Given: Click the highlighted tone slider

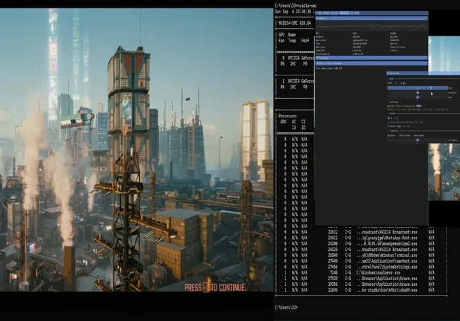Looking at the screenshot, I should (417, 88).
